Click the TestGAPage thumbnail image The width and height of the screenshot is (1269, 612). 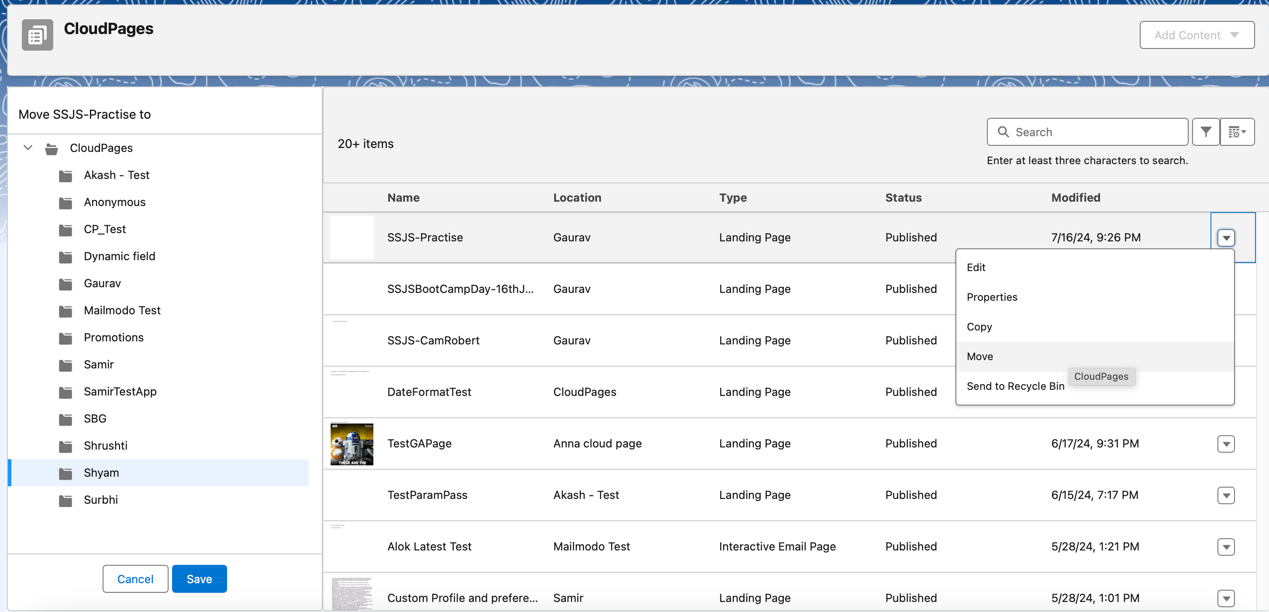[352, 444]
